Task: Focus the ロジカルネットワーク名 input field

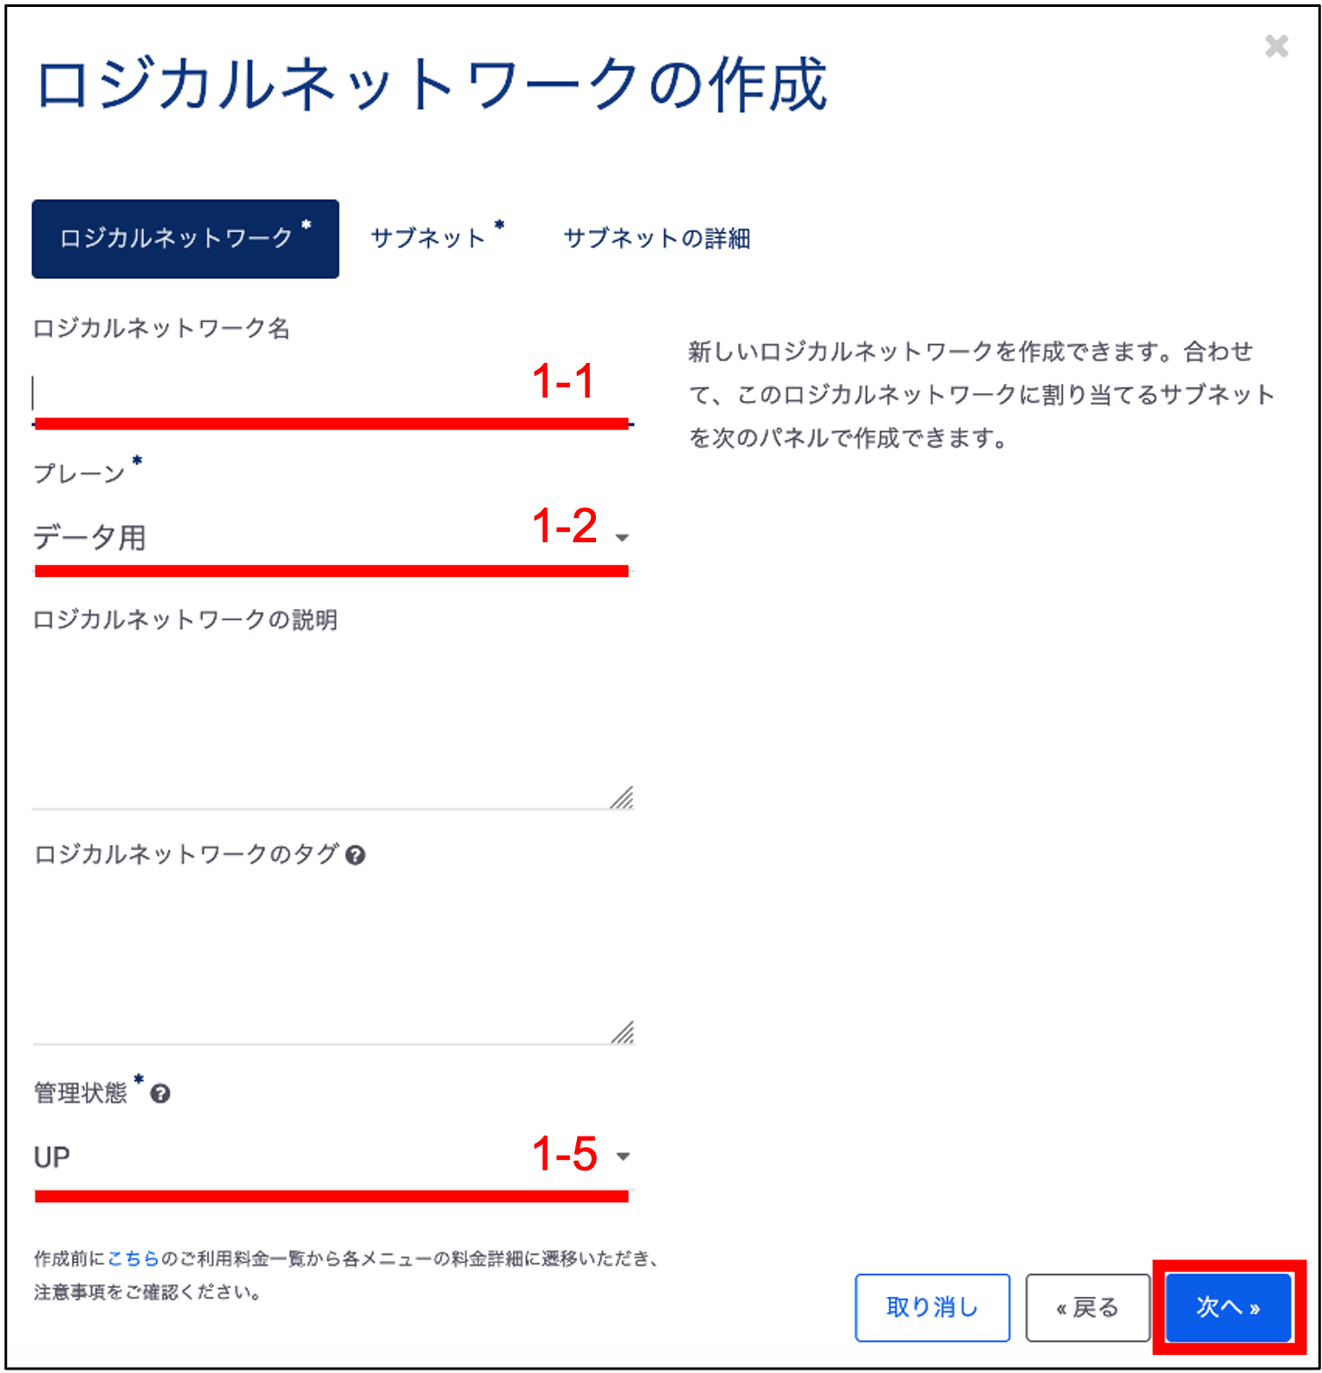Action: coord(333,393)
